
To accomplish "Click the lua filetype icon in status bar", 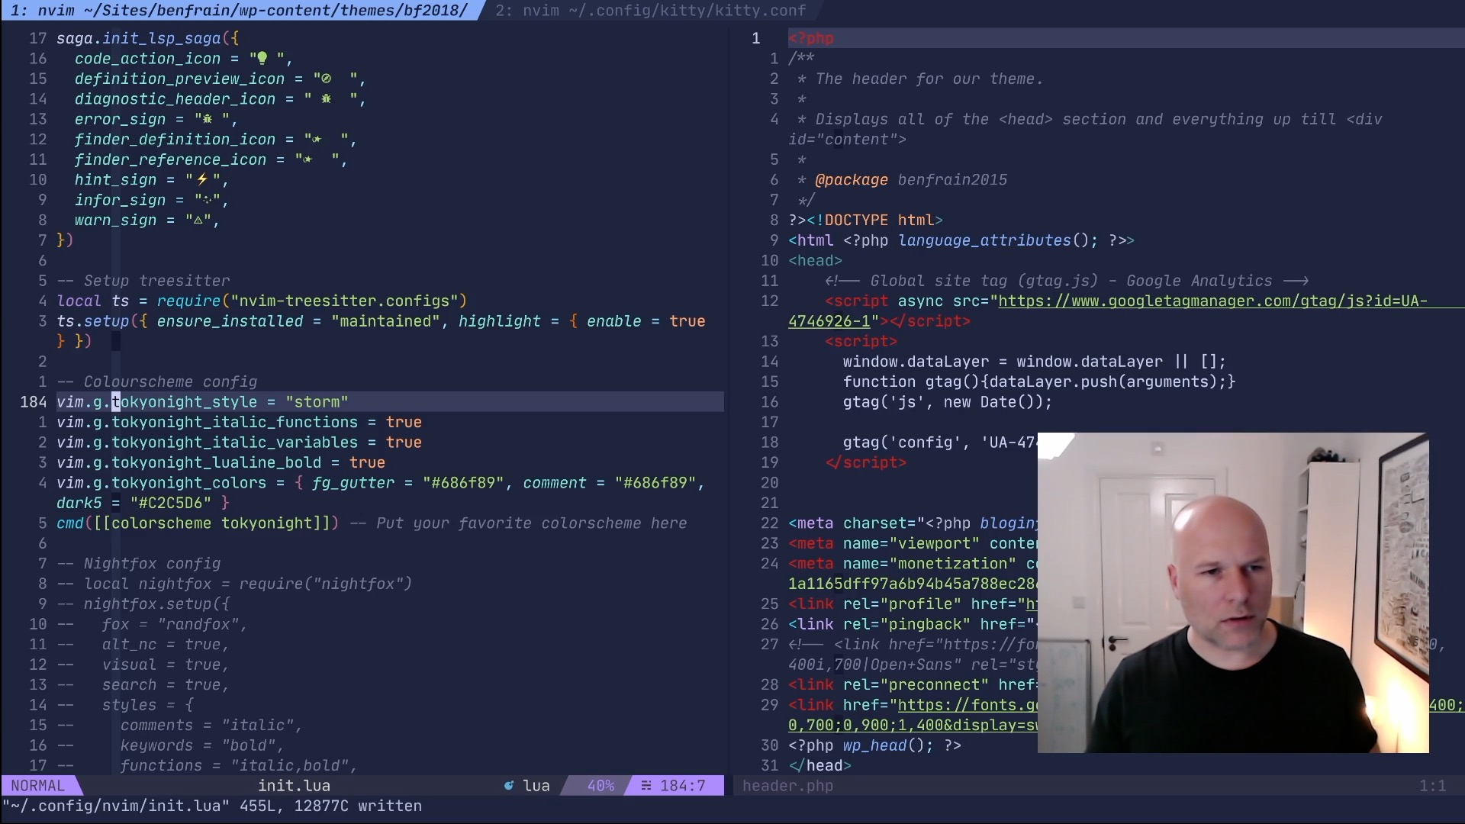I will 509,786.
